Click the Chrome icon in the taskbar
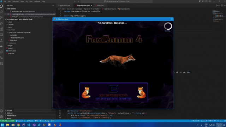 tap(18, 125)
